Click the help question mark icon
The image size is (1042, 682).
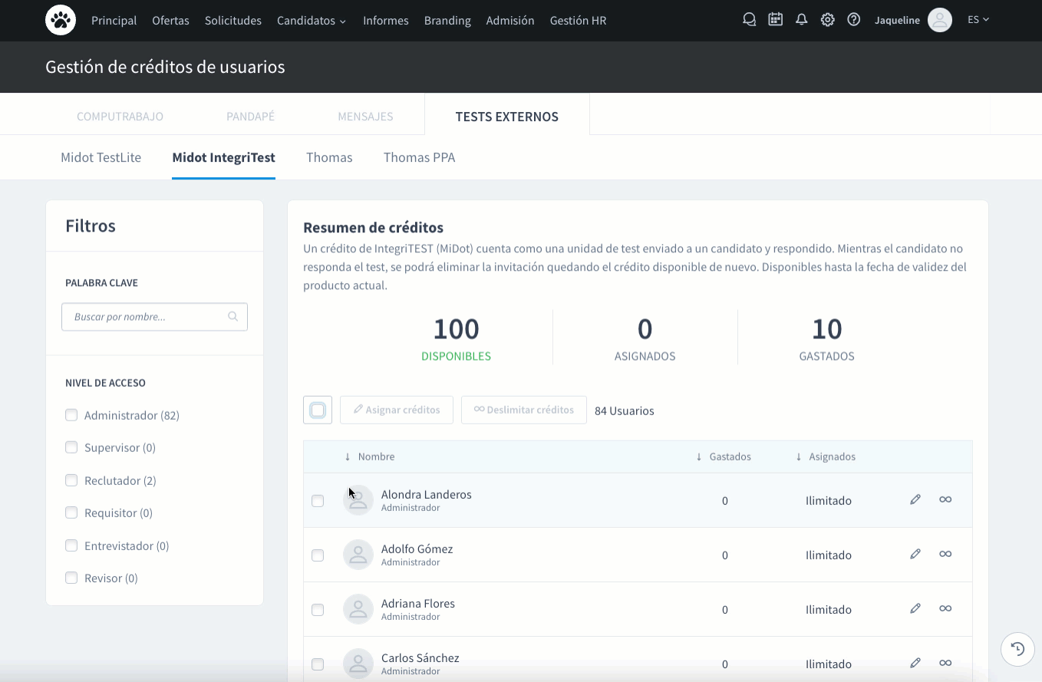(853, 20)
